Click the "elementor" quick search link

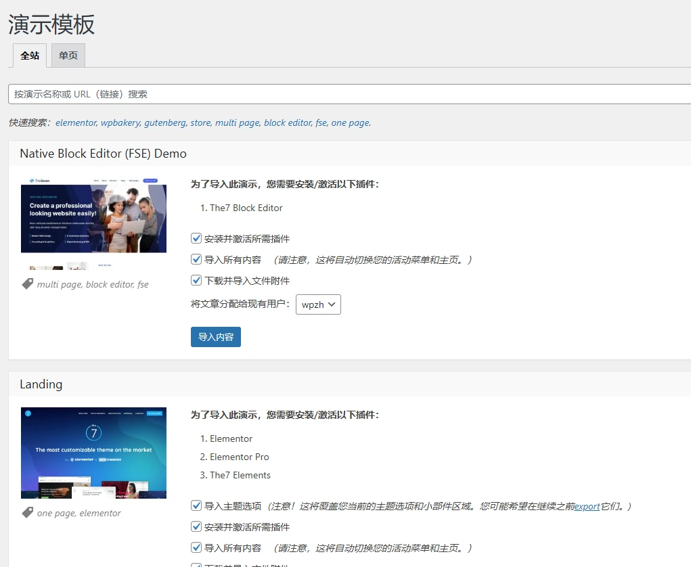click(x=76, y=123)
